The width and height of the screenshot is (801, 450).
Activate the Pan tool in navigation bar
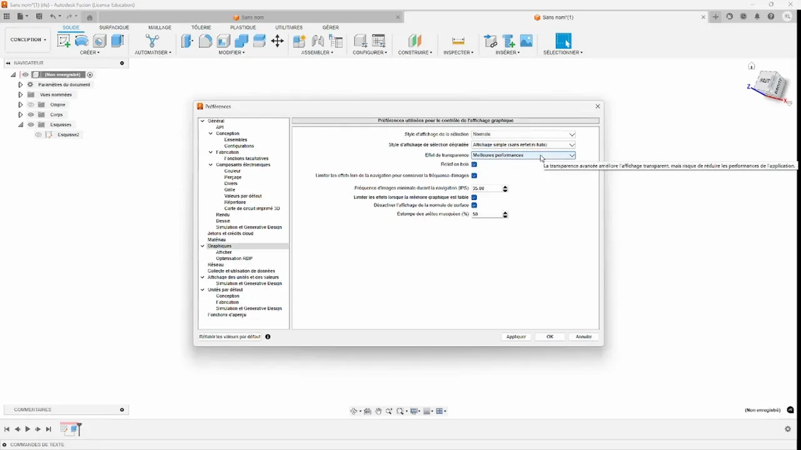(x=379, y=411)
